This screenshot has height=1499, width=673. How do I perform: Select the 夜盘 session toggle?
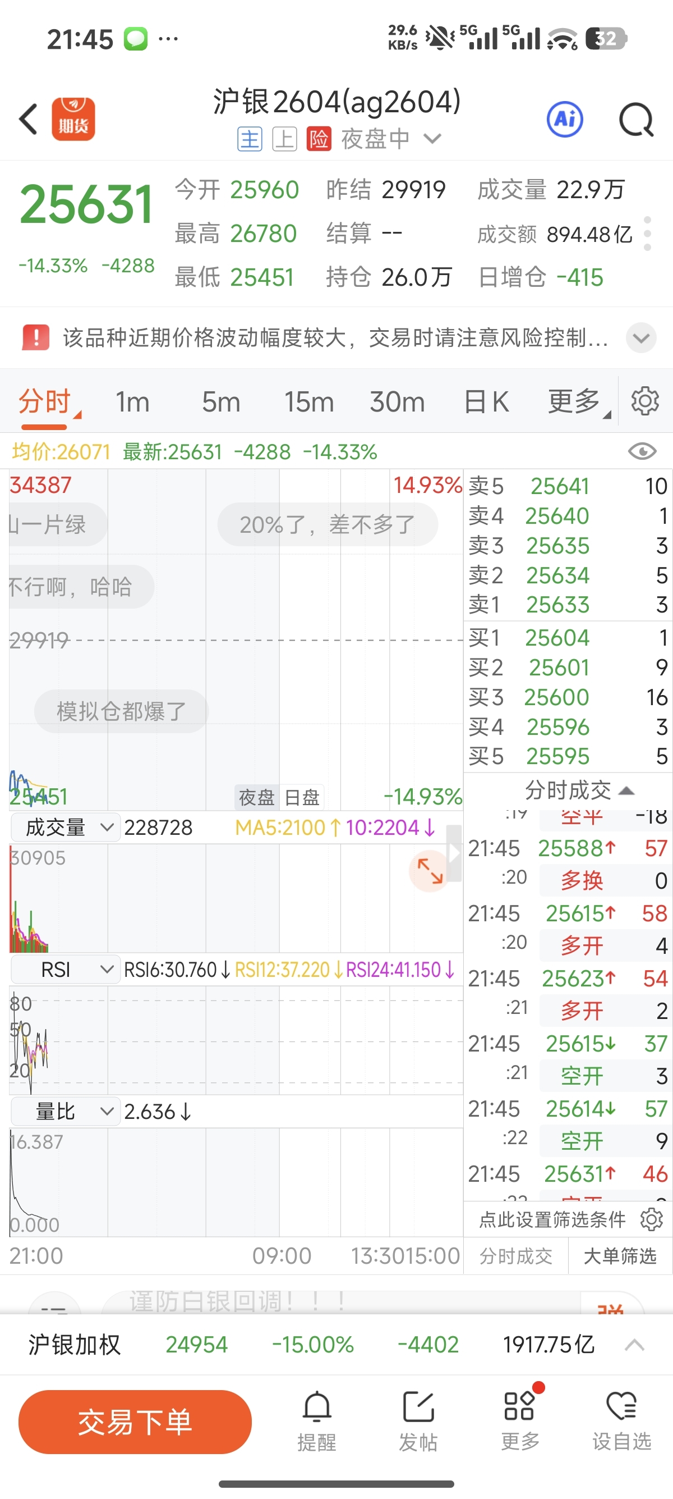(x=256, y=797)
